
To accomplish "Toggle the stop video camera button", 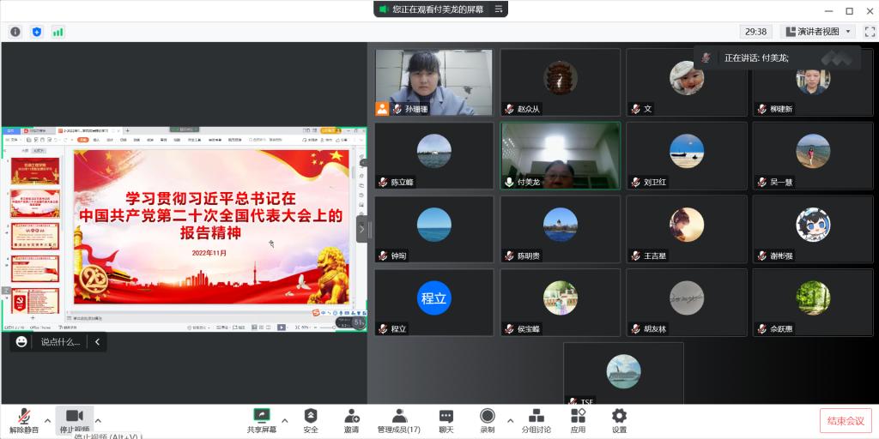I will pyautogui.click(x=74, y=418).
